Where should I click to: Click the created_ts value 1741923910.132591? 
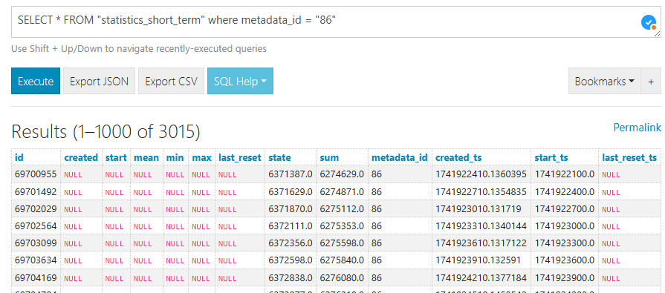point(479,261)
